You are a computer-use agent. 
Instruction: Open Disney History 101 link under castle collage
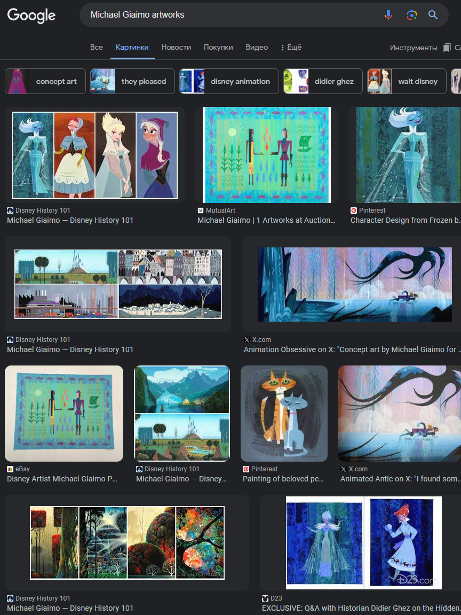70,349
